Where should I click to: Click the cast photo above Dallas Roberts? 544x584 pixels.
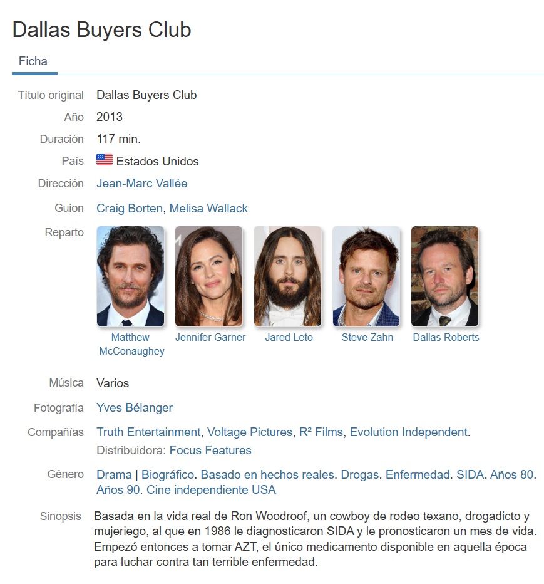pos(444,276)
